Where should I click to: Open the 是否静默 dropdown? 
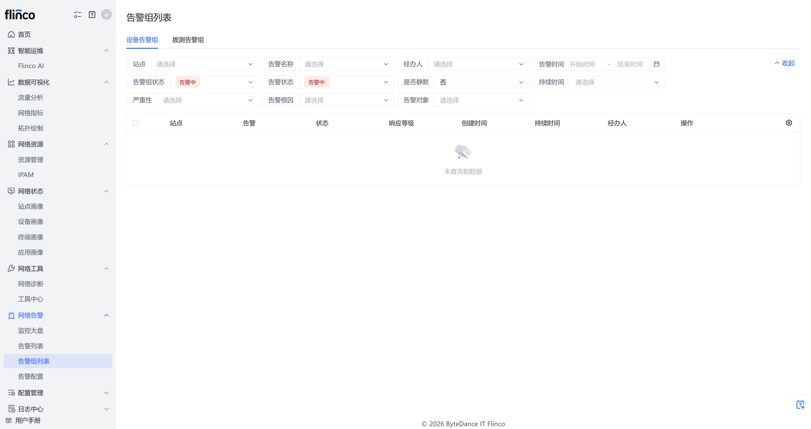point(482,82)
